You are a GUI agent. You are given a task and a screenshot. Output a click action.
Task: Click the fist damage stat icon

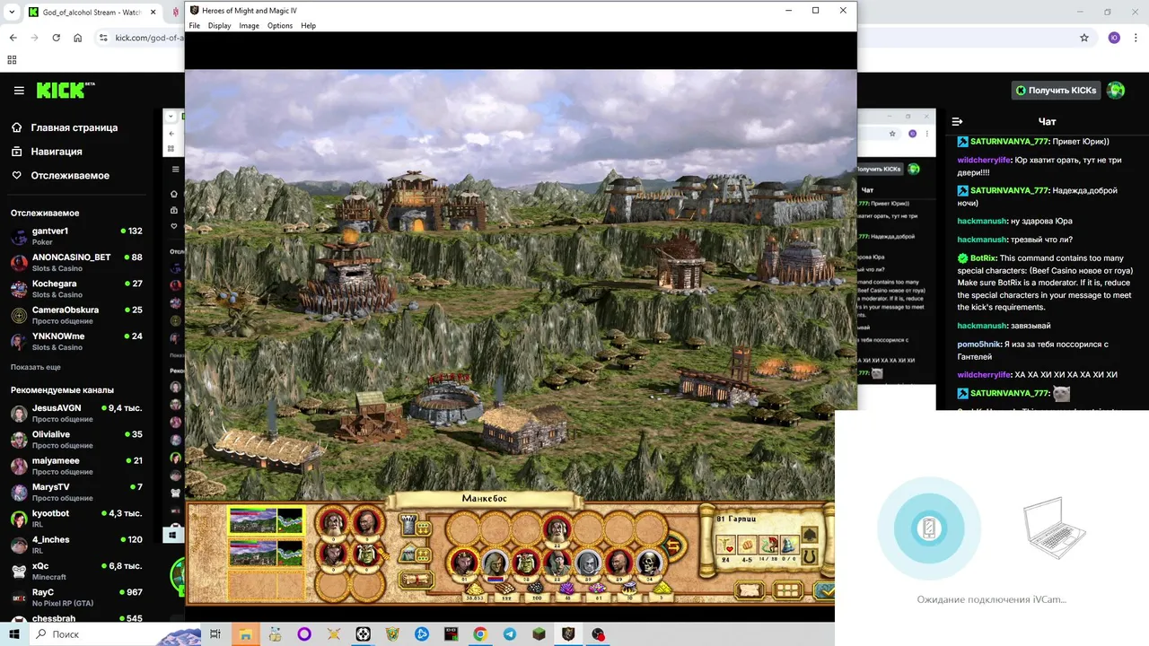[x=747, y=545]
